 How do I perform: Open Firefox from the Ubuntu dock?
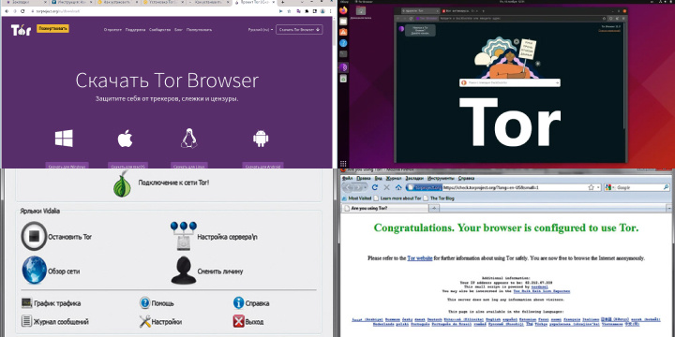(x=343, y=10)
